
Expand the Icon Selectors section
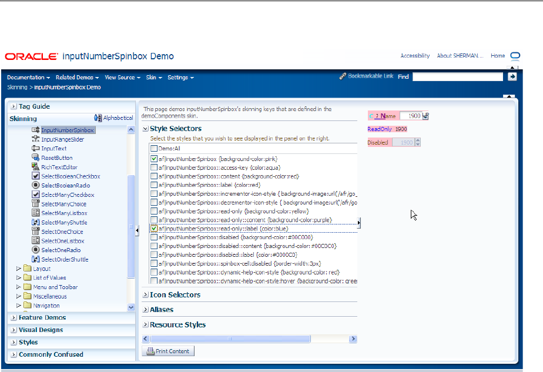146,295
